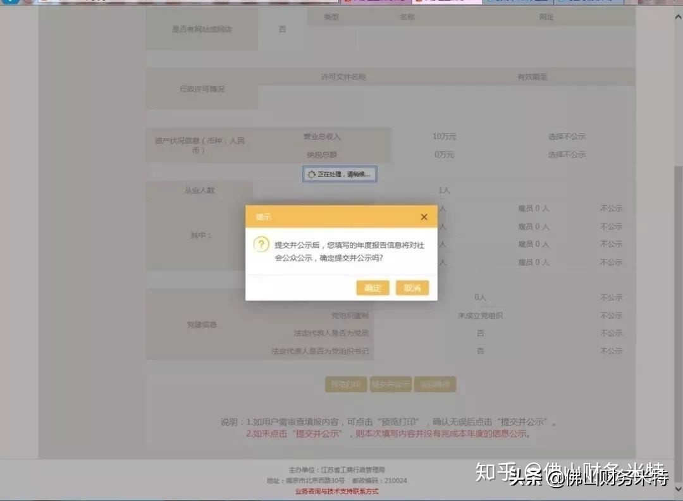
Task: Toggle 不公示 on the first 雇员 row
Action: (610, 207)
